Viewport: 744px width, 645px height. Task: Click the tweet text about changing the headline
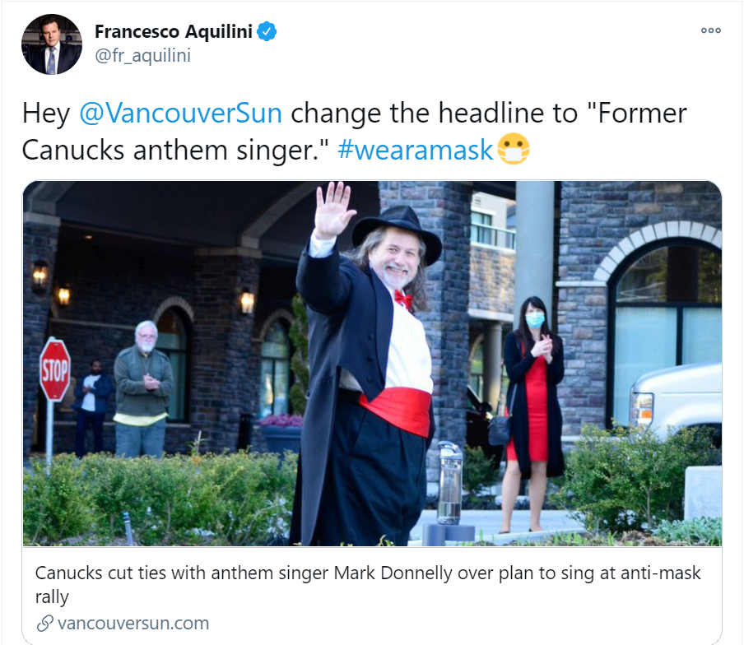(354, 132)
